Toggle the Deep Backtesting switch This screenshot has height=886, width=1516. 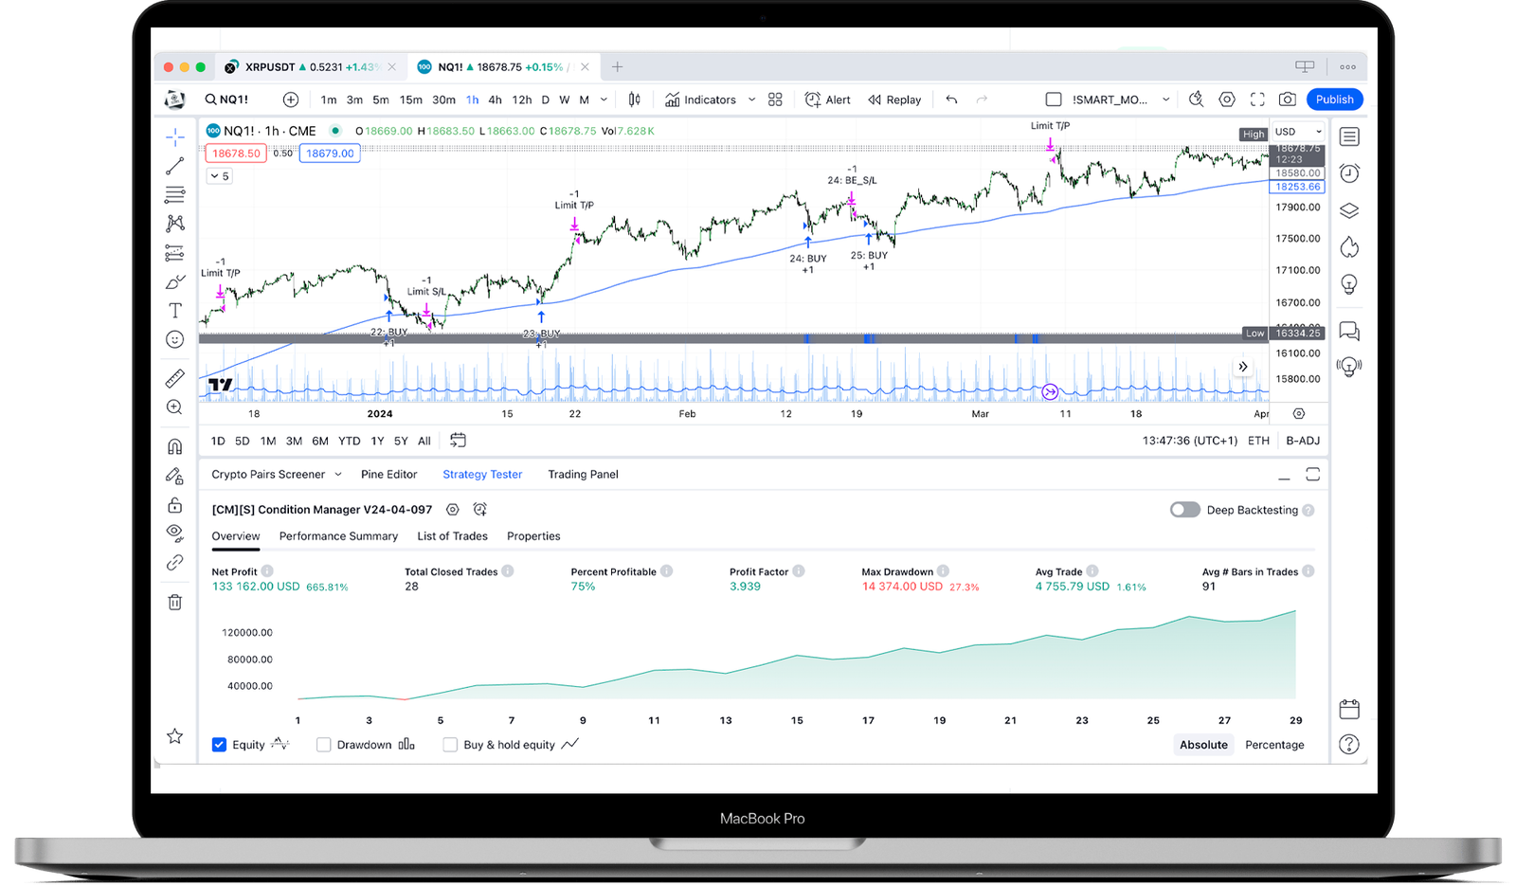pos(1185,510)
